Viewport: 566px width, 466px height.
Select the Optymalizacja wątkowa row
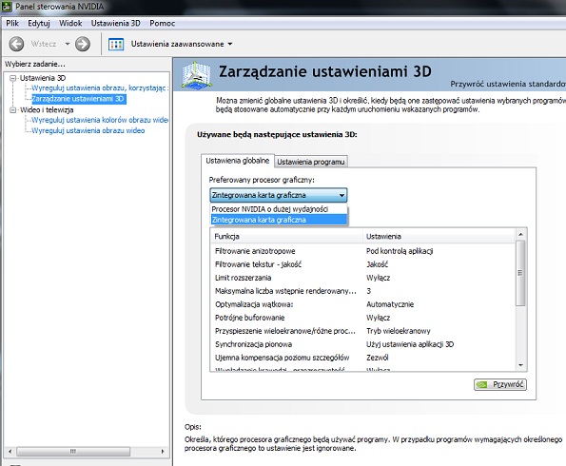click(x=362, y=304)
